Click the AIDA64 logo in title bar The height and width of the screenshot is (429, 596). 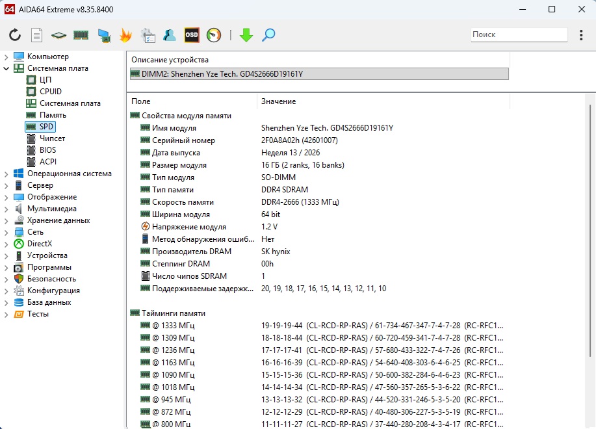(x=10, y=9)
